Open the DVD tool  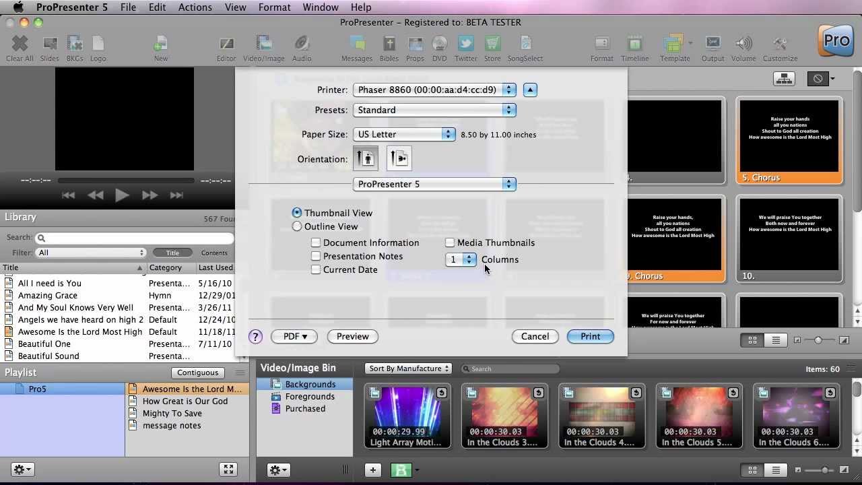pyautogui.click(x=439, y=48)
